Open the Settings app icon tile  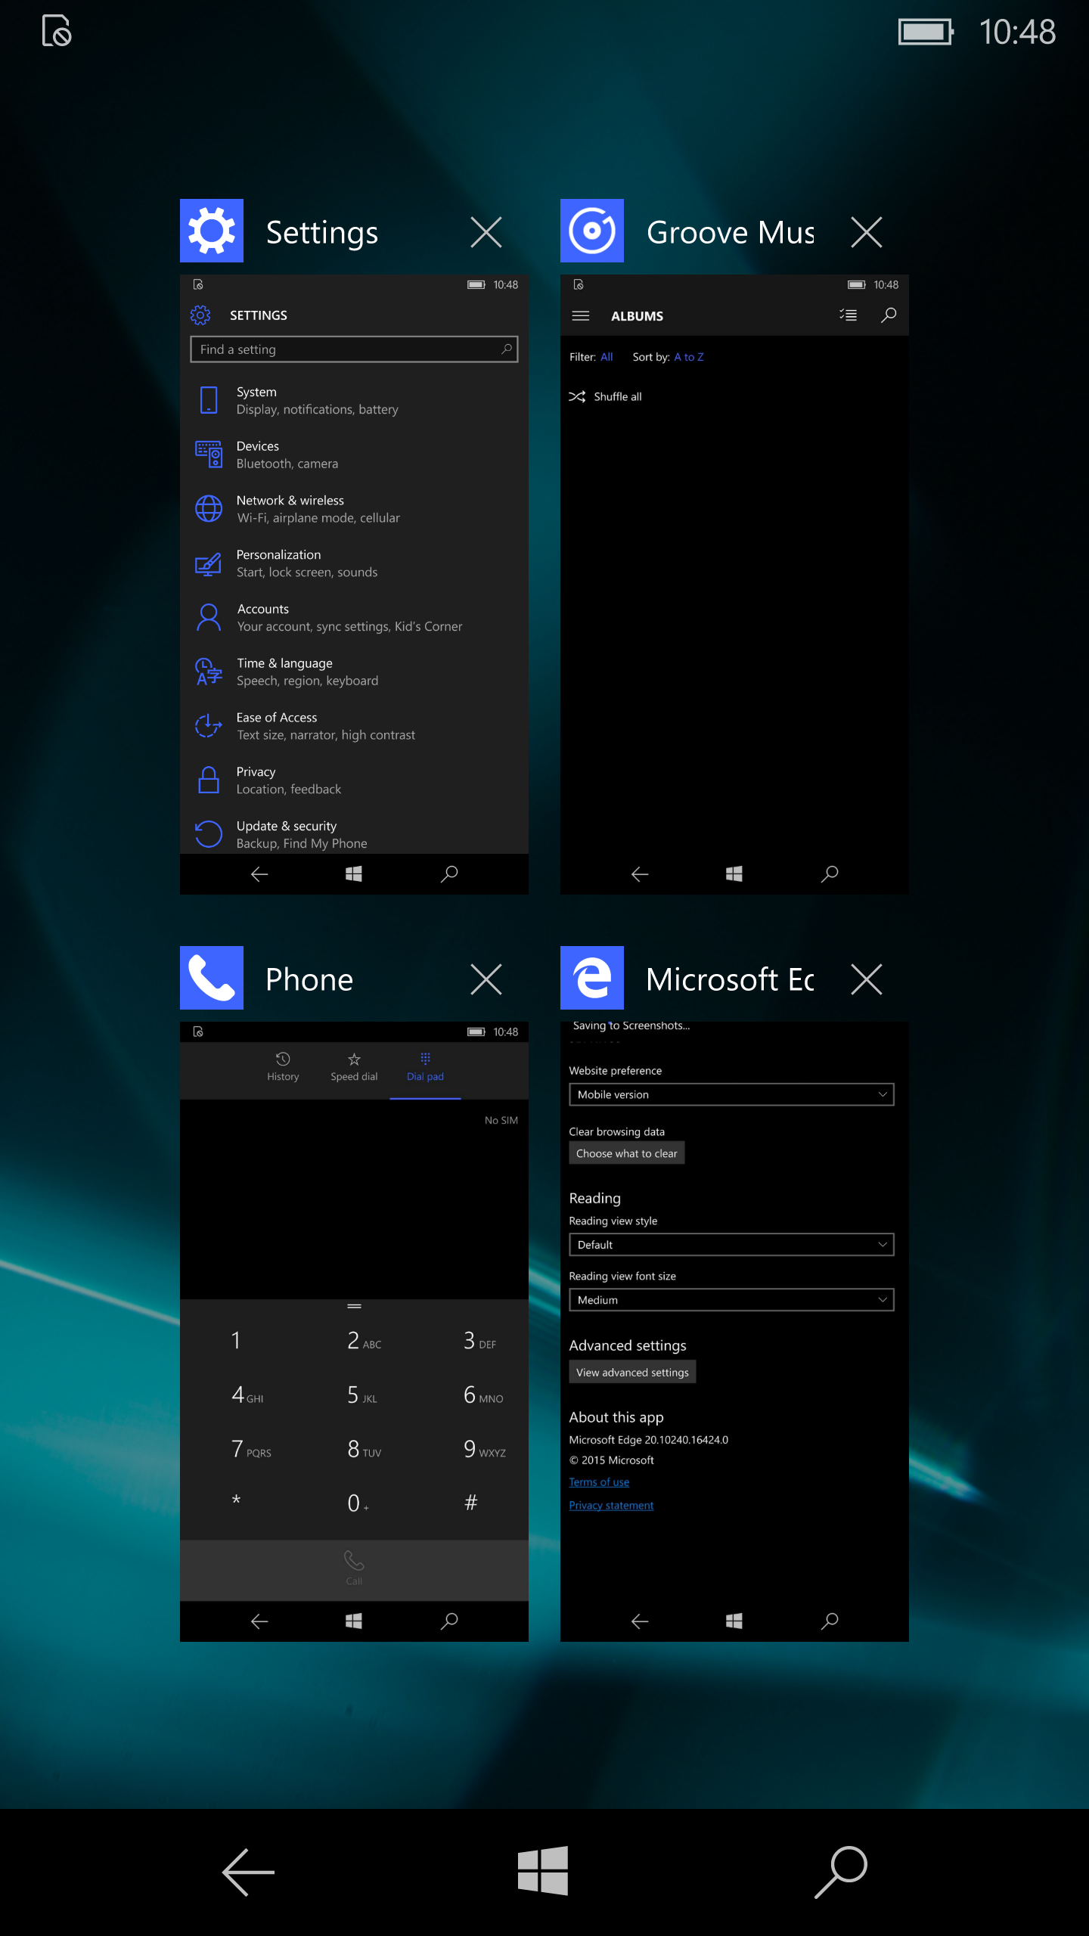(x=212, y=231)
